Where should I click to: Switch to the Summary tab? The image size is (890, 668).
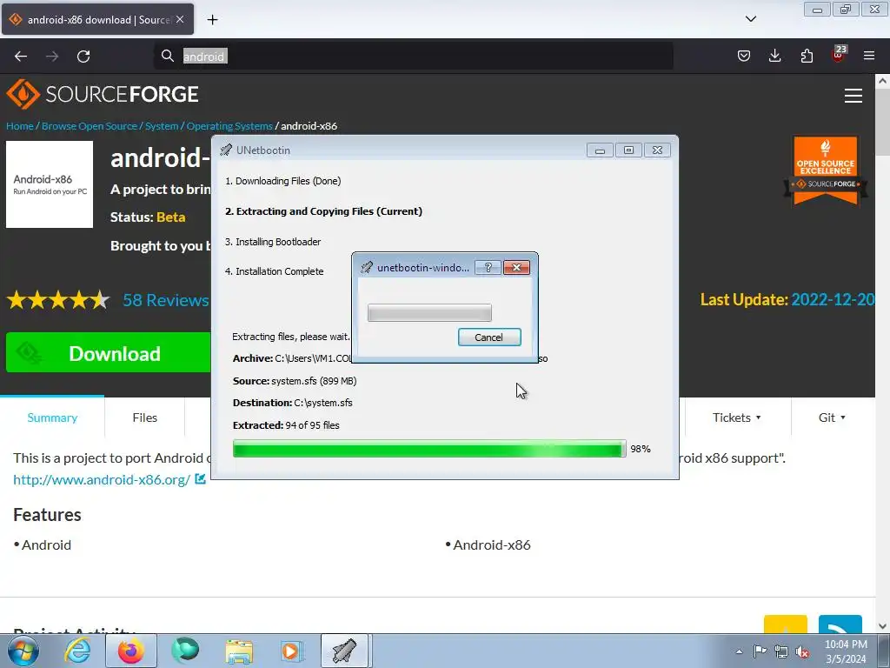point(52,417)
